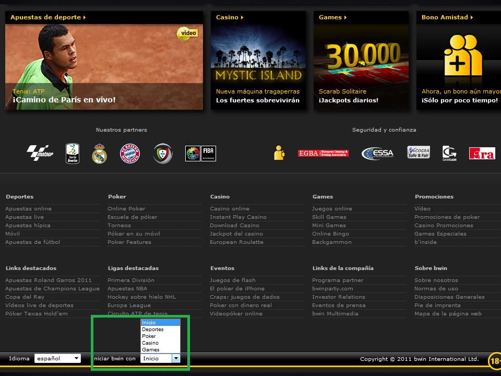The image size is (501, 376).
Task: Open the Jackpot del casino link
Action: pos(236,234)
